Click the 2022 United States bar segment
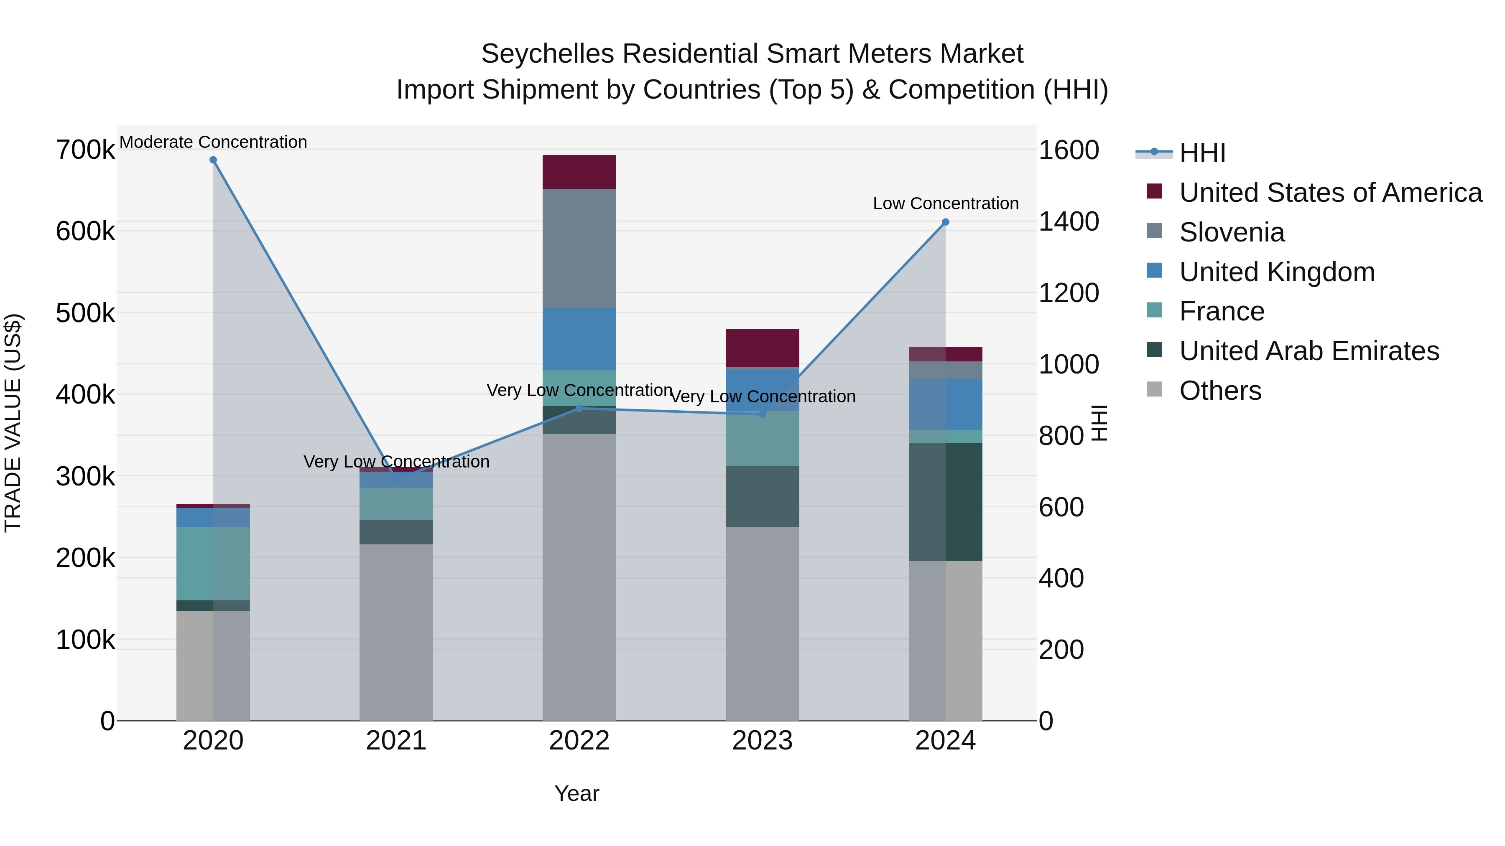Screen dimensions: 1505x846 coord(579,172)
